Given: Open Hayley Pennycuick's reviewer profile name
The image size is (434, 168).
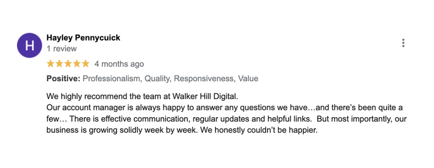Looking at the screenshot, I should [83, 38].
